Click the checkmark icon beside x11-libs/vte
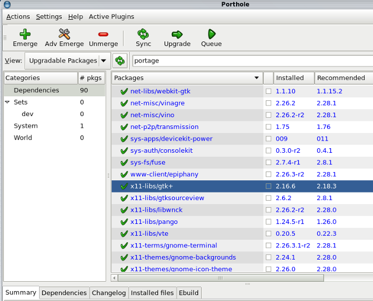 coord(124,234)
